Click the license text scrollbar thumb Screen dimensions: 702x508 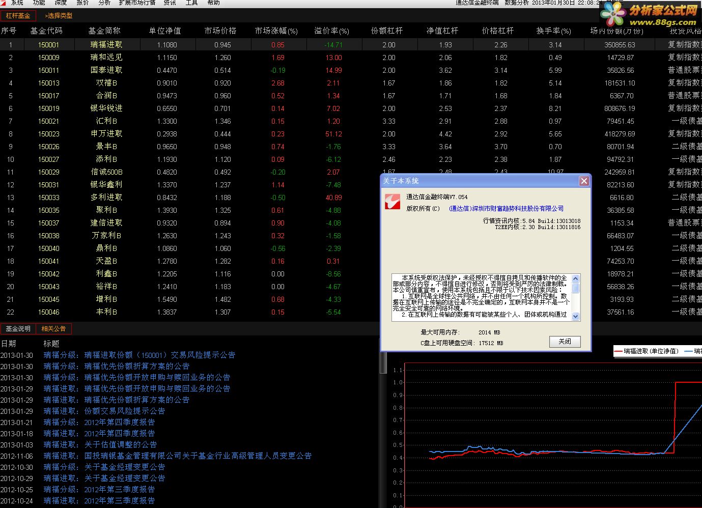click(576, 288)
